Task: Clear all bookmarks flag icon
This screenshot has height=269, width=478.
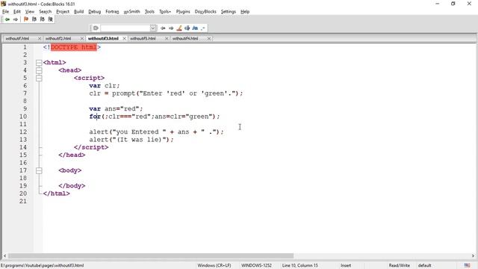Action: 51,19
